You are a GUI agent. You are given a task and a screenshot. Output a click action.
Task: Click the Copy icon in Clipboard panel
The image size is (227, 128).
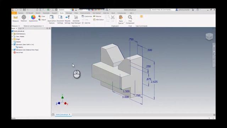coord(107,17)
